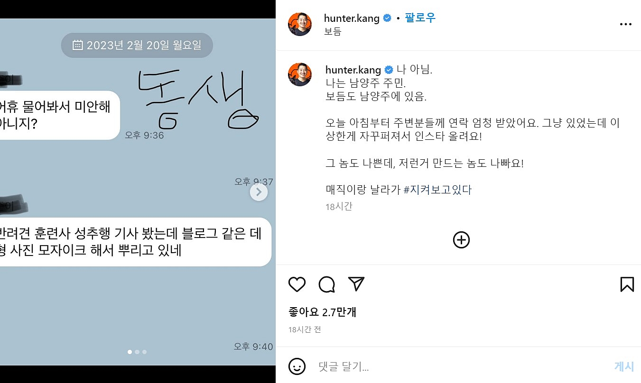Screen dimensions: 641x383
Task: Share the post with the paper plane icon
Action: pos(356,284)
